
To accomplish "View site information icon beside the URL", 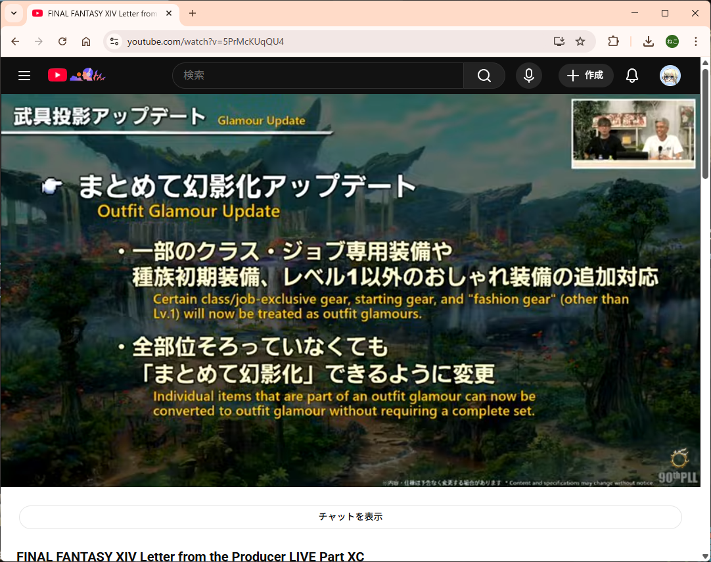I will (114, 41).
